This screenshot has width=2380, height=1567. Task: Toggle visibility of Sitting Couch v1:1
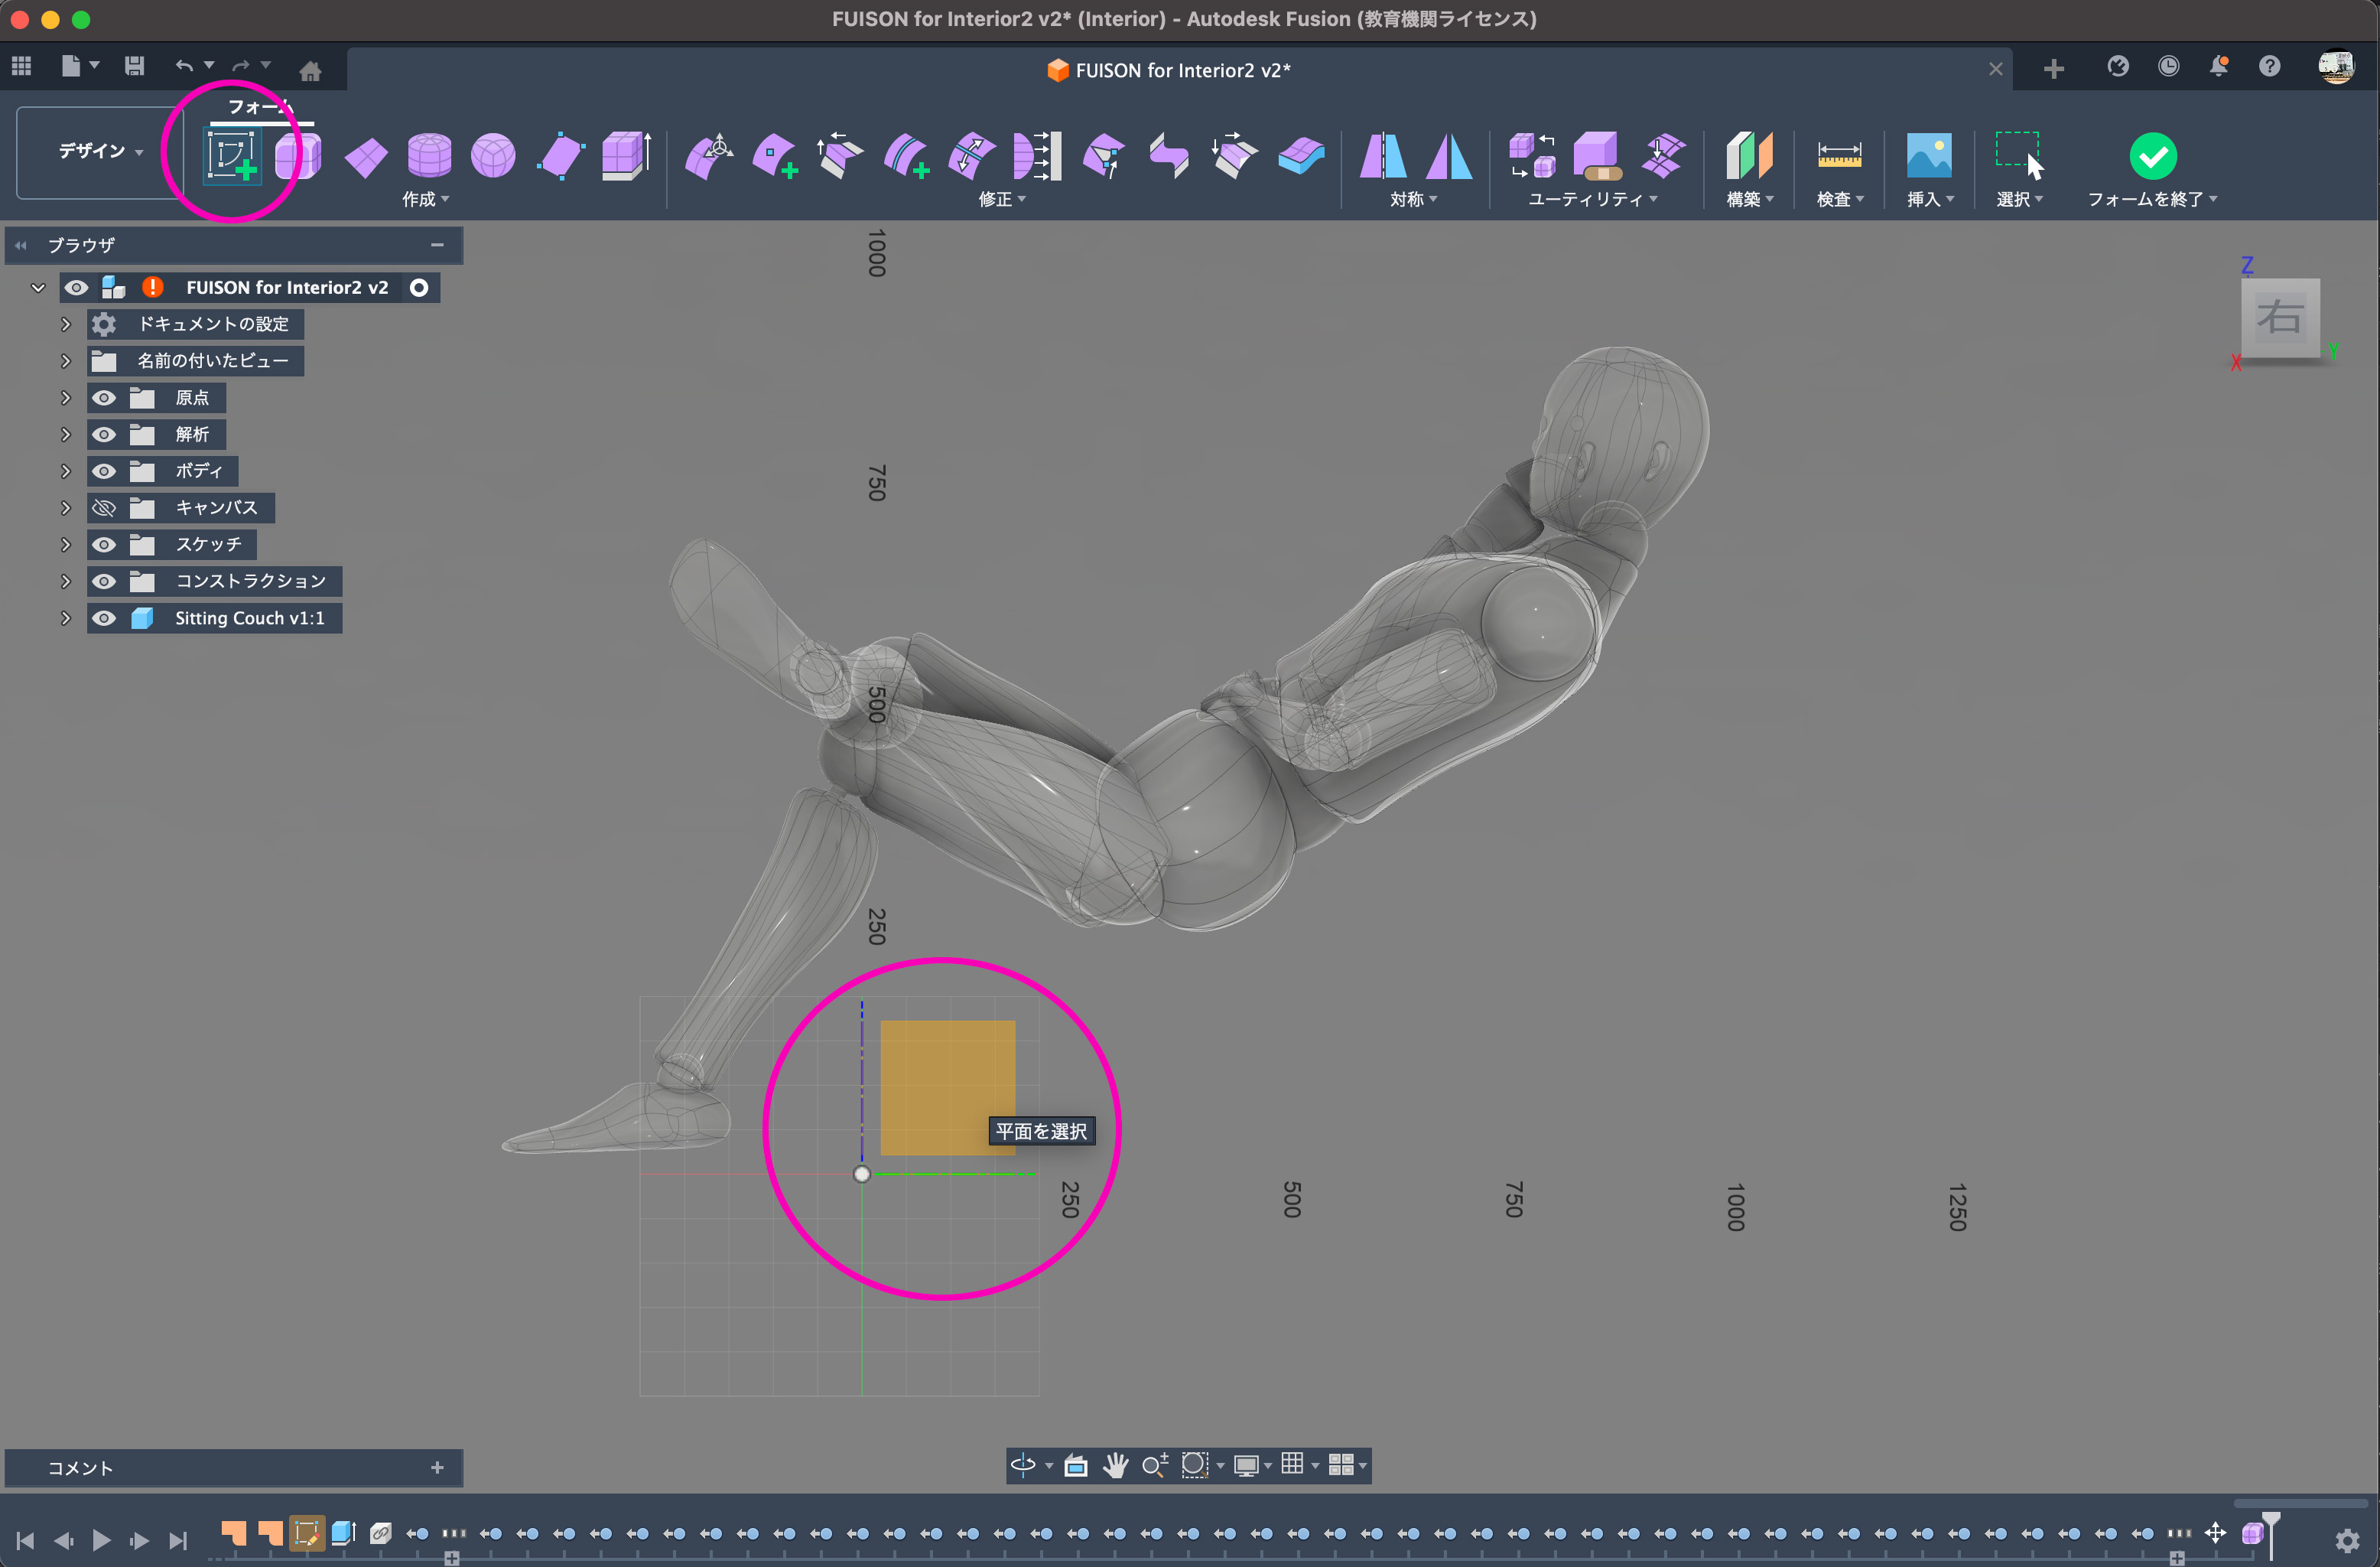point(104,618)
